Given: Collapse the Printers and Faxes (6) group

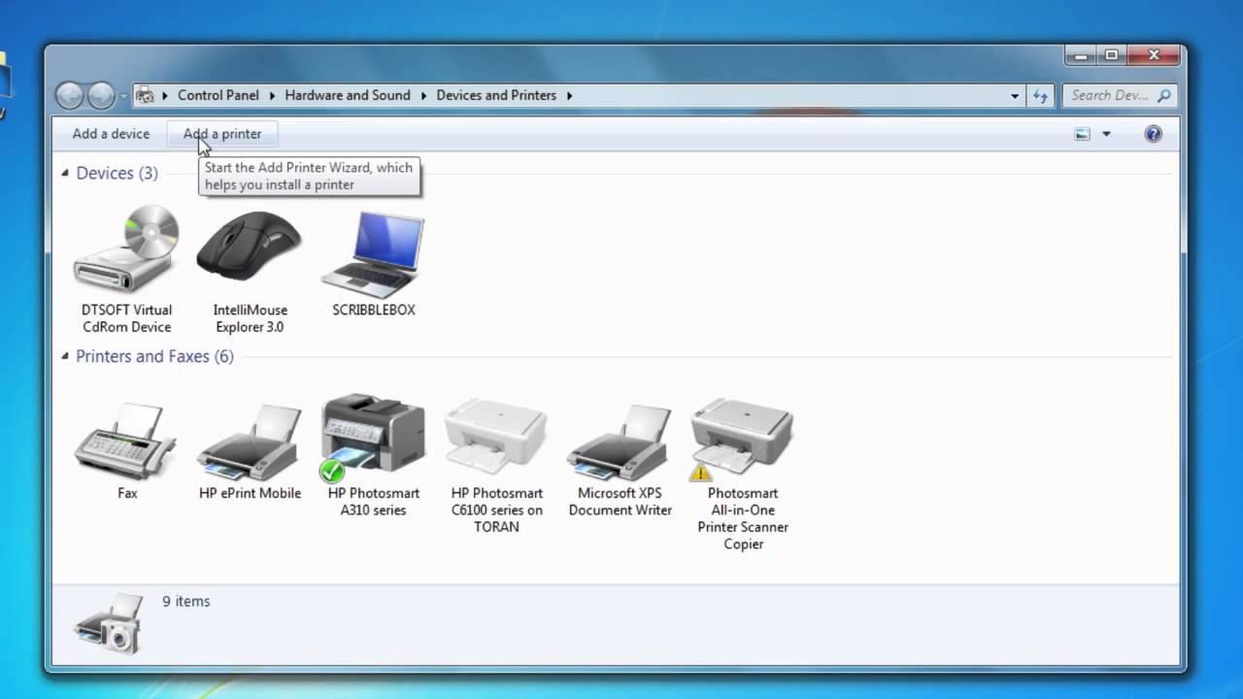Looking at the screenshot, I should coord(65,356).
